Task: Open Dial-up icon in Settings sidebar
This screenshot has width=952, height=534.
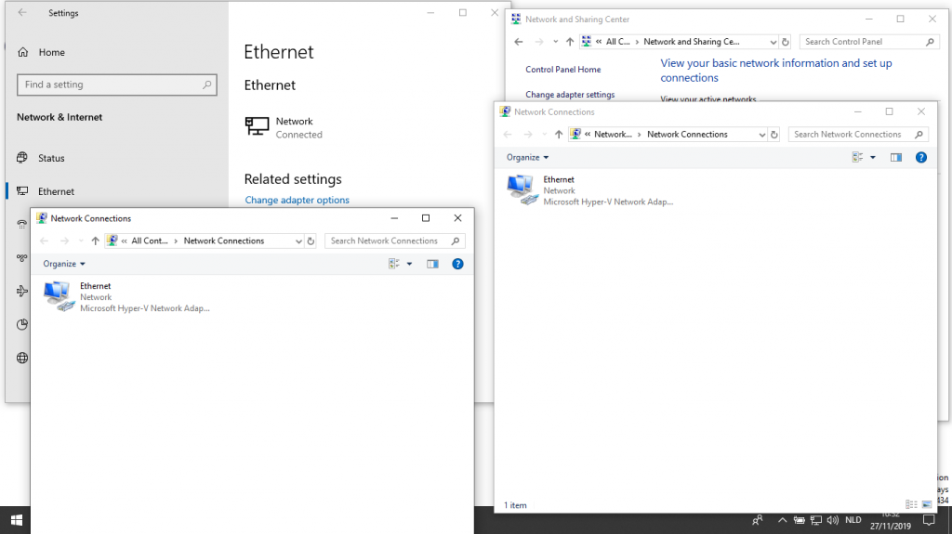Action: (22, 225)
